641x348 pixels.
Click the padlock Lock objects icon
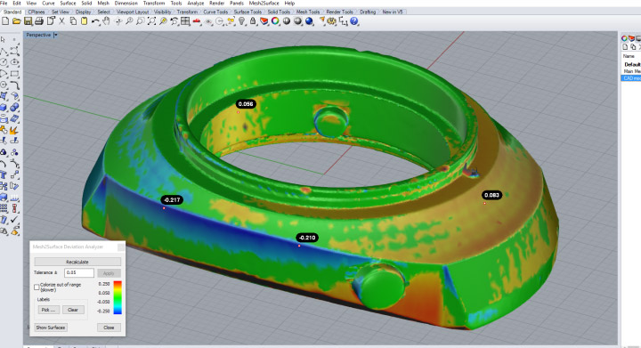point(253,21)
